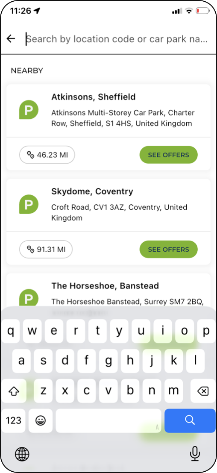Tap the space bar key

pos(108,420)
